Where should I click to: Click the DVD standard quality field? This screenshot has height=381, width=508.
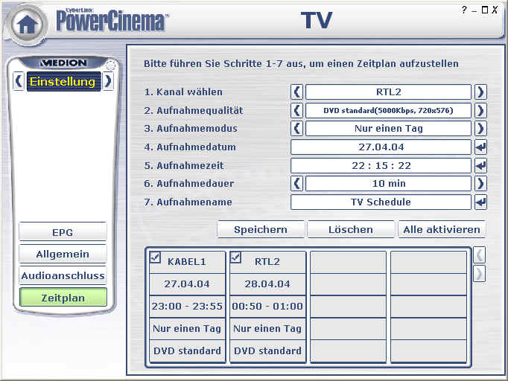(388, 110)
